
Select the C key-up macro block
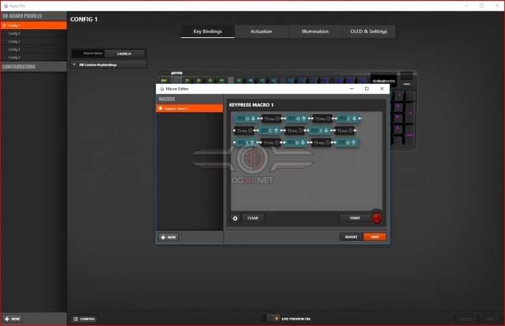click(271, 131)
